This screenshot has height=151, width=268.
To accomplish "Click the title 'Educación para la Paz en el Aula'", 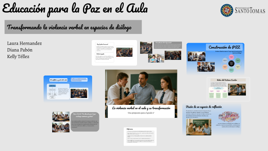I will click(75, 9).
